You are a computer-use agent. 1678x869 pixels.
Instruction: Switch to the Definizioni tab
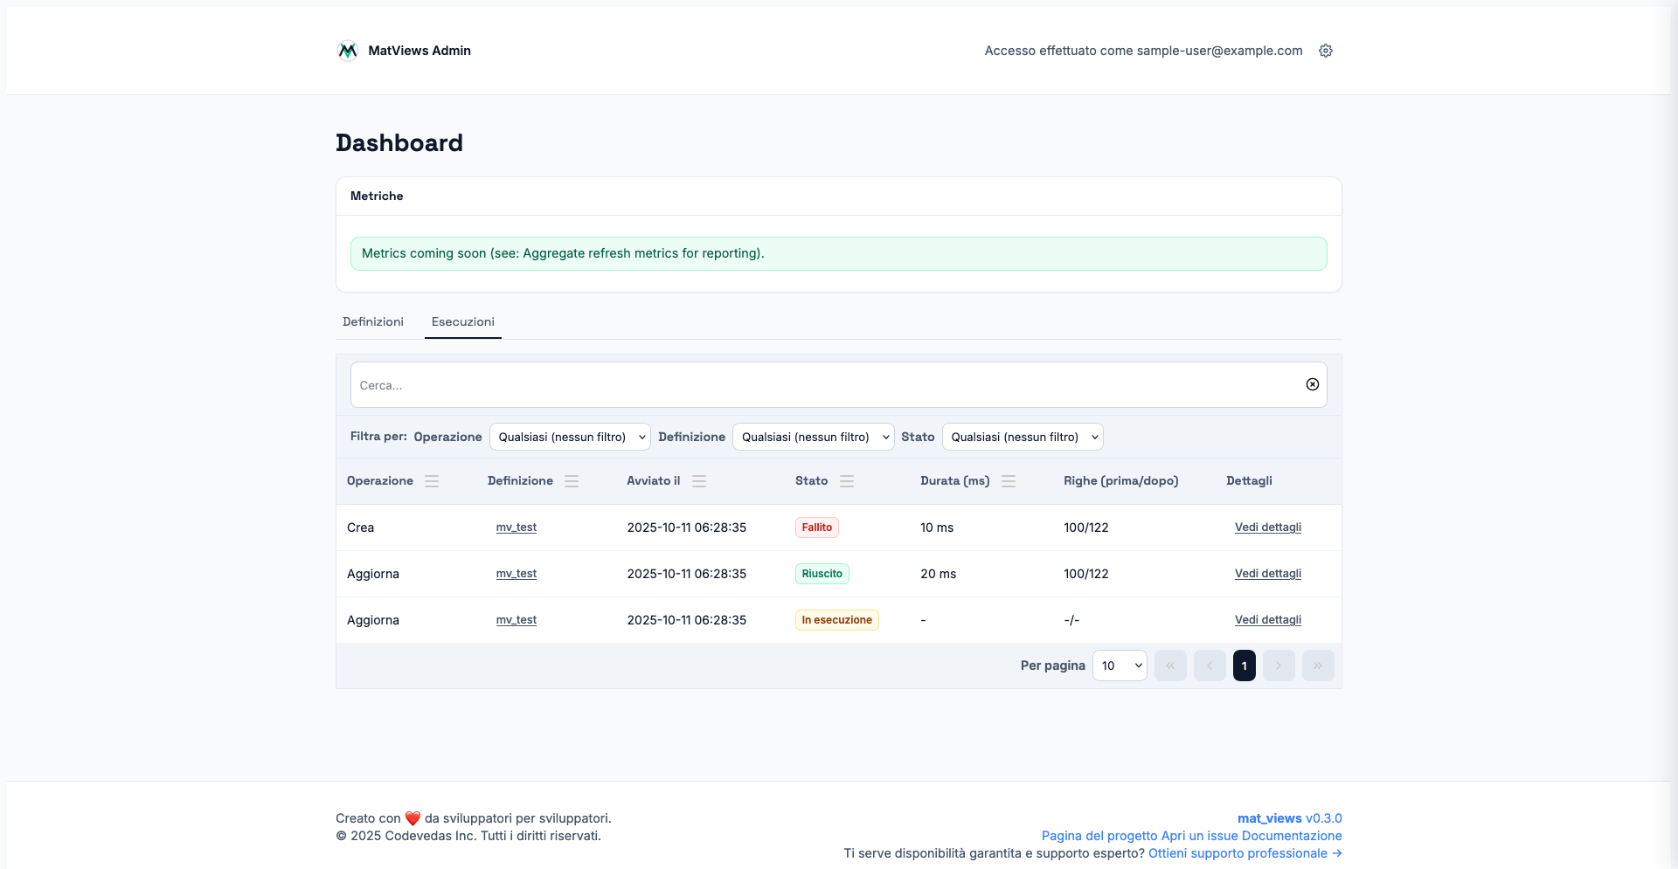pos(373,321)
